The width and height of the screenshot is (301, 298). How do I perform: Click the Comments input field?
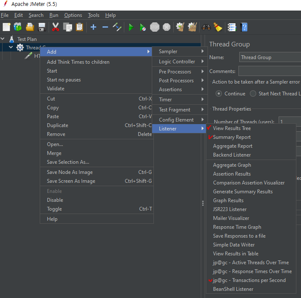(x=270, y=71)
